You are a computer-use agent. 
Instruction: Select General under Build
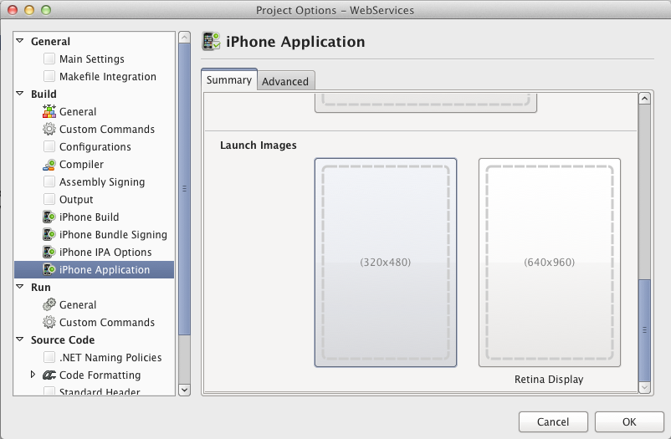[x=78, y=111]
